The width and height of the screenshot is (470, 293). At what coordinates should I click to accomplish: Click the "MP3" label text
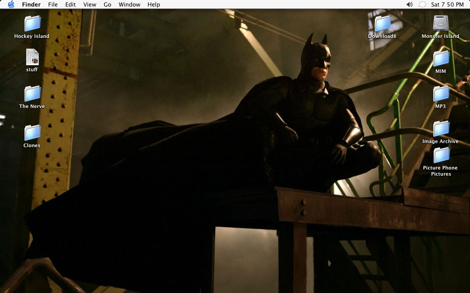click(440, 106)
